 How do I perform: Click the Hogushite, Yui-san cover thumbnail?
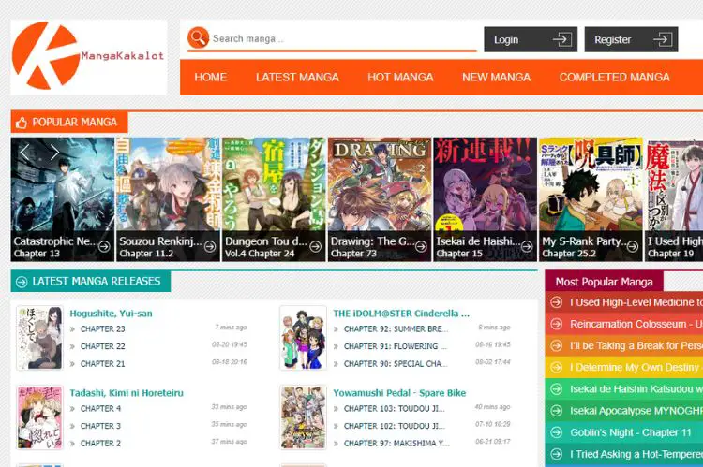39,338
